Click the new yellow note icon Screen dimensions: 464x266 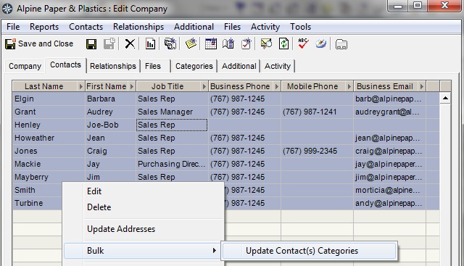(191, 44)
